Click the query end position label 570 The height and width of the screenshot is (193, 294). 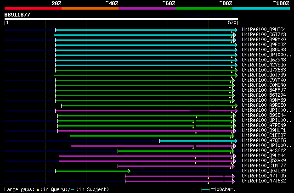(x=233, y=22)
